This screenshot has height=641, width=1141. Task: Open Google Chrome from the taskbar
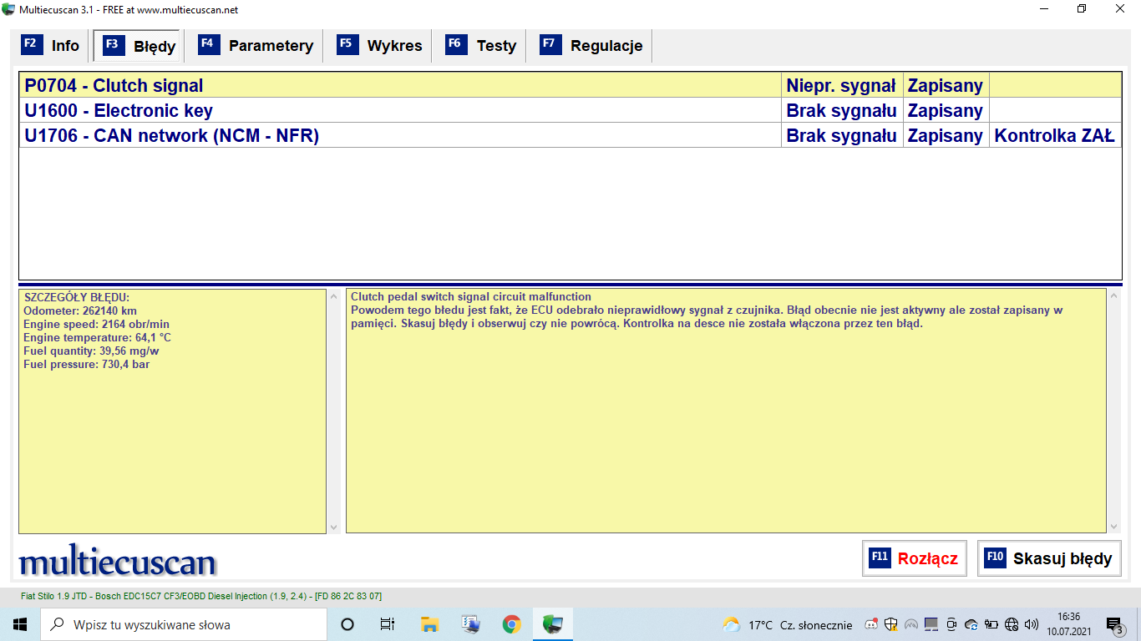click(511, 624)
